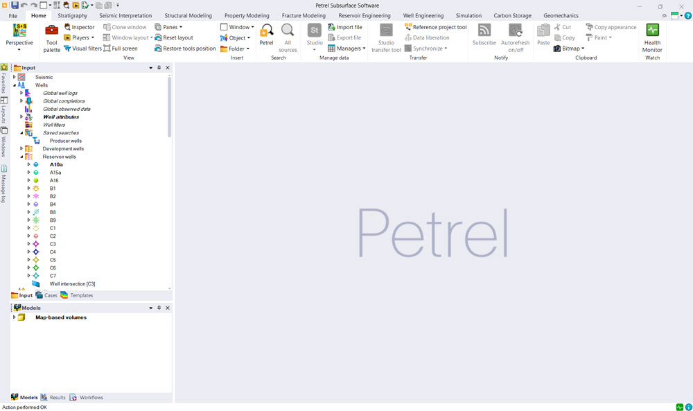Open the Windows side panel
This screenshot has width=693, height=411.
click(3, 142)
